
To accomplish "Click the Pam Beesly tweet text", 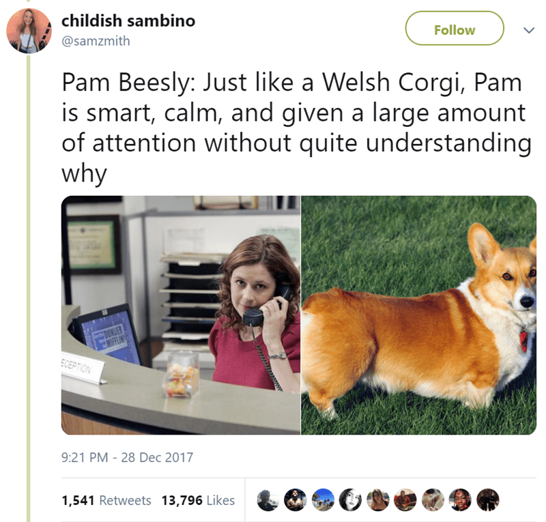I will (297, 128).
